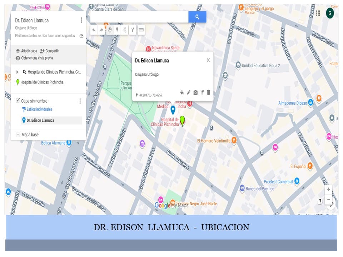Open the Add directions tool
The height and width of the screenshot is (257, 343).
click(x=133, y=30)
